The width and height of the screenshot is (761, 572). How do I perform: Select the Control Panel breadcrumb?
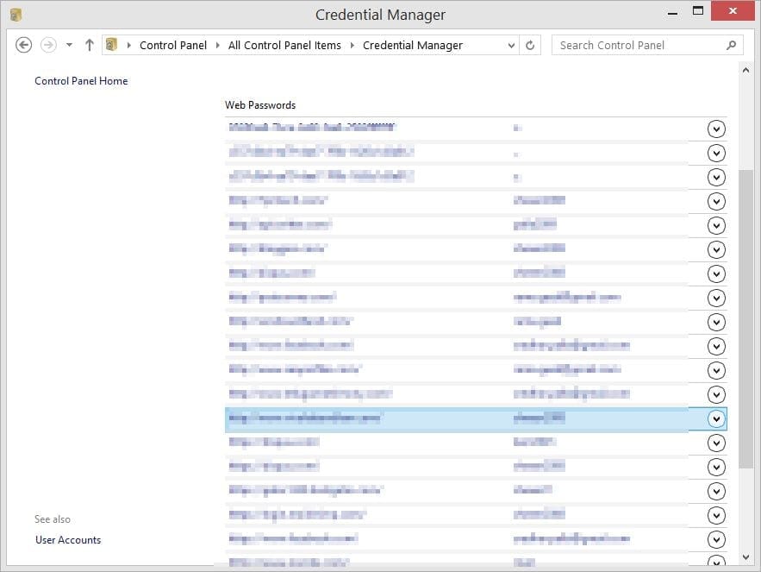[x=172, y=45]
